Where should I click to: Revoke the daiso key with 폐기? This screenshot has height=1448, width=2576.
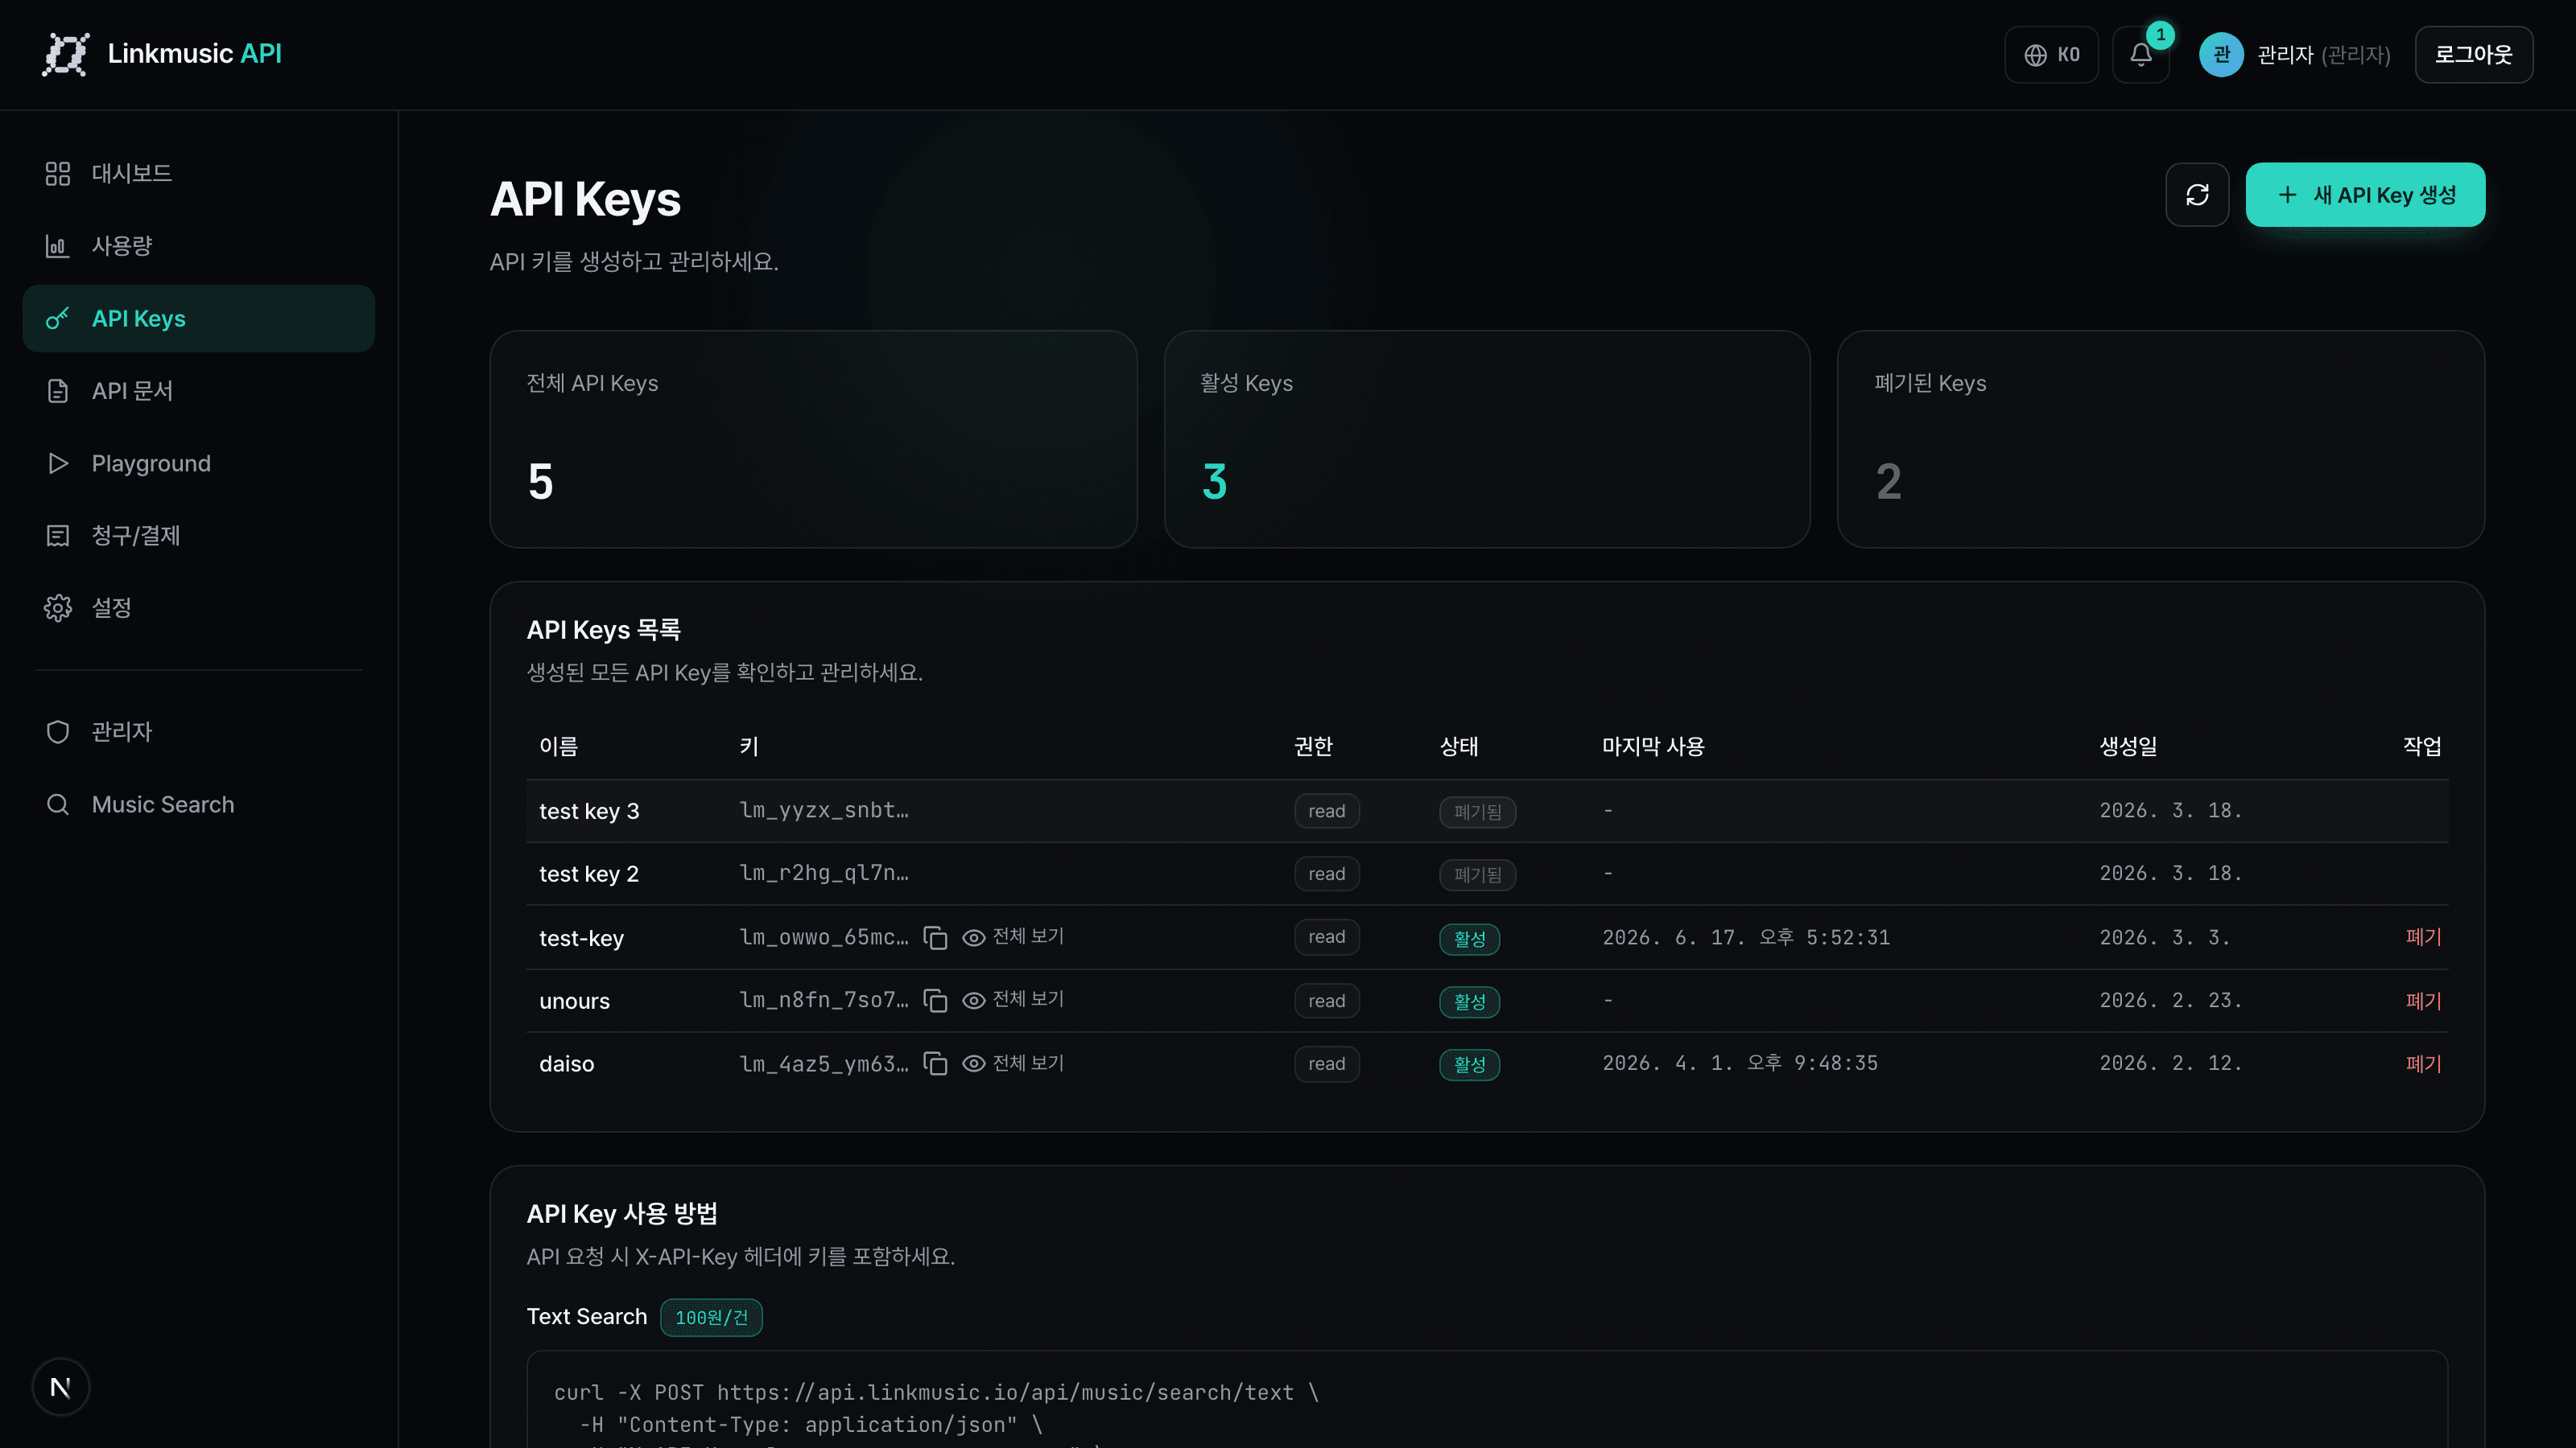click(x=2423, y=1063)
